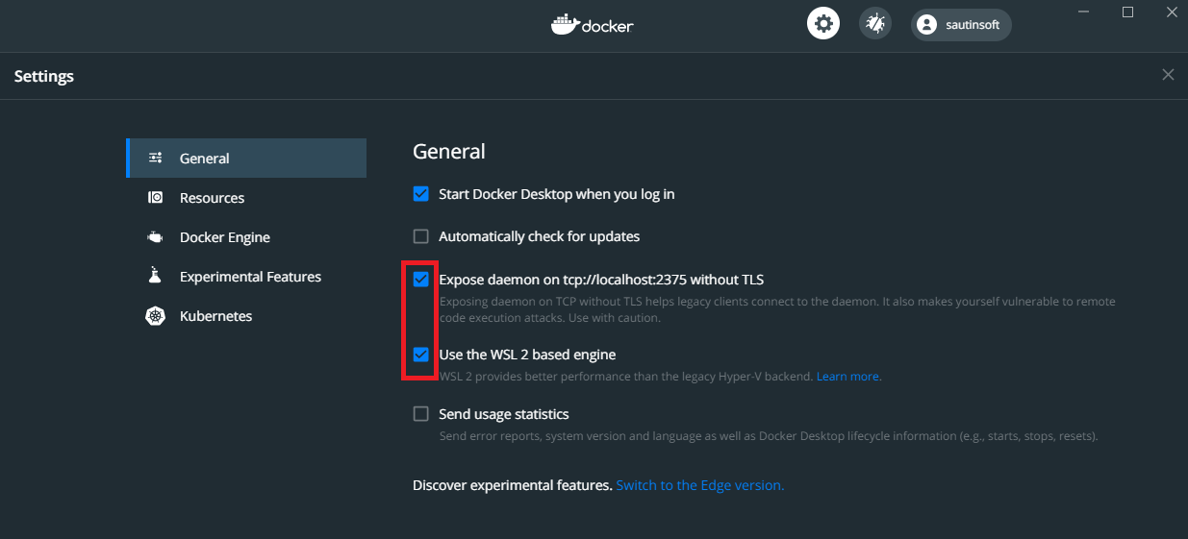Image resolution: width=1188 pixels, height=539 pixels.
Task: Click the Kubernetes wheel icon
Action: pos(155,316)
